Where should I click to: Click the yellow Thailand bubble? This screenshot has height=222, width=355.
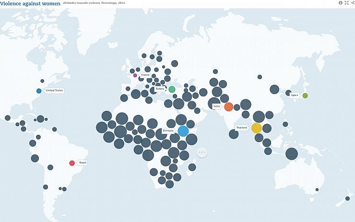click(x=257, y=128)
